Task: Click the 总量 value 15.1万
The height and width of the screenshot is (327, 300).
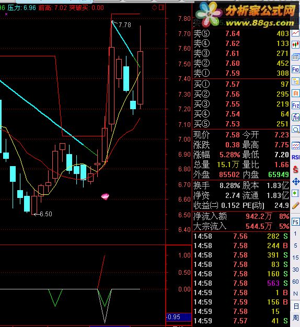Action: (x=228, y=165)
